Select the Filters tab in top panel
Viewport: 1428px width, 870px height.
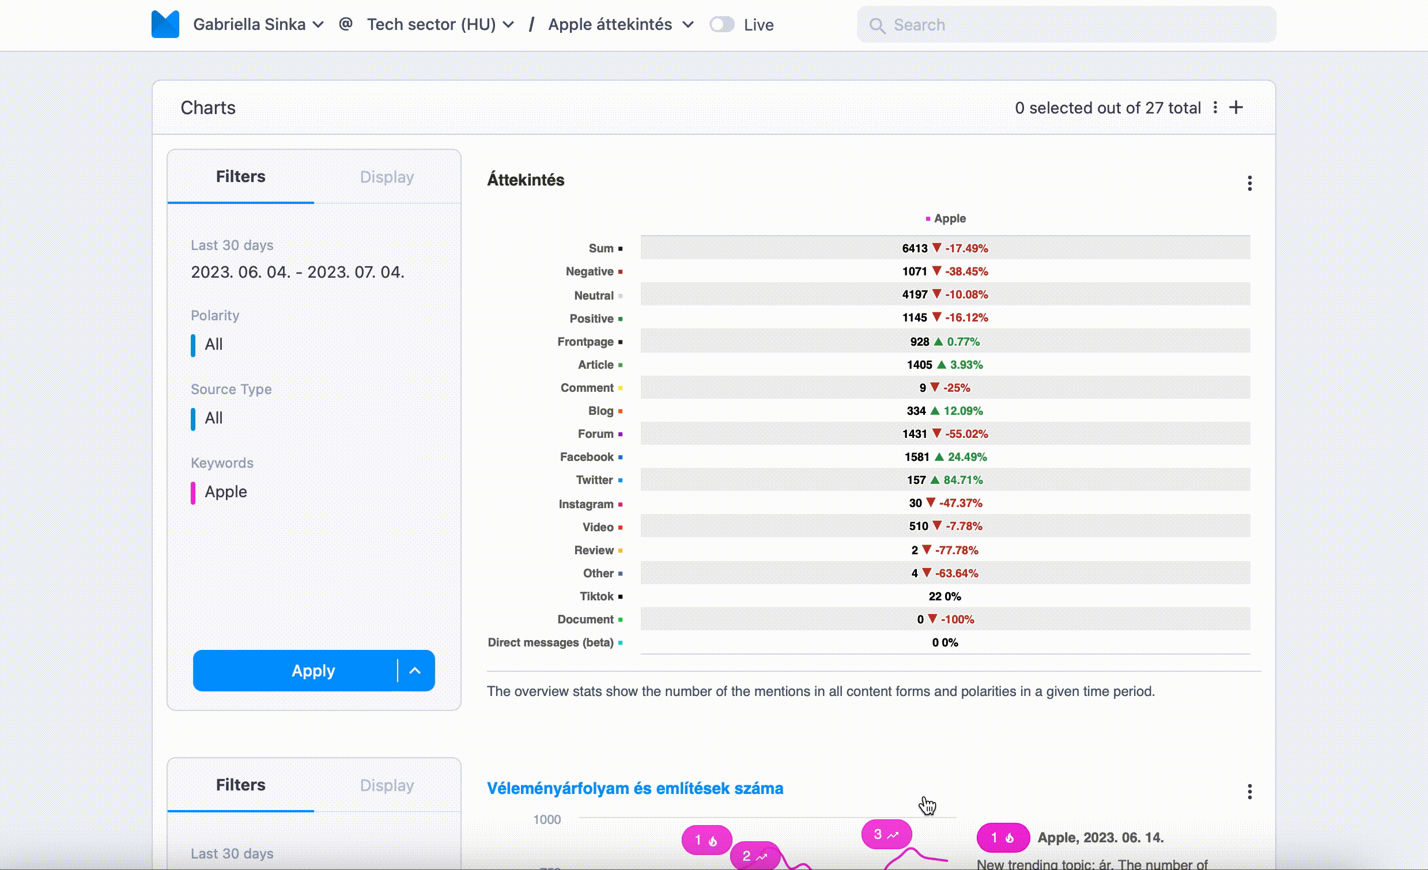241,176
